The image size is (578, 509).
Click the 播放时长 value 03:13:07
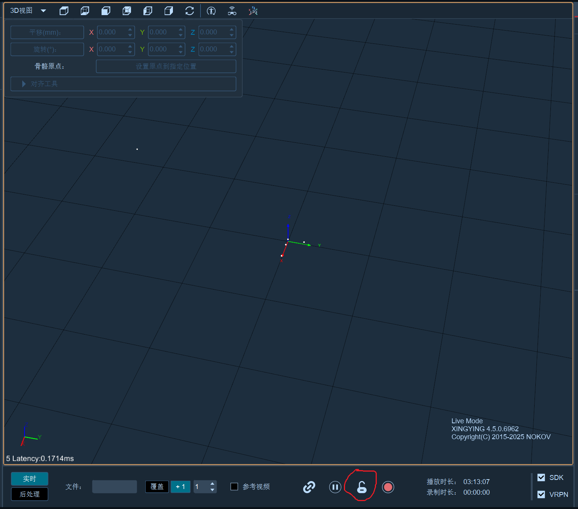tap(476, 482)
